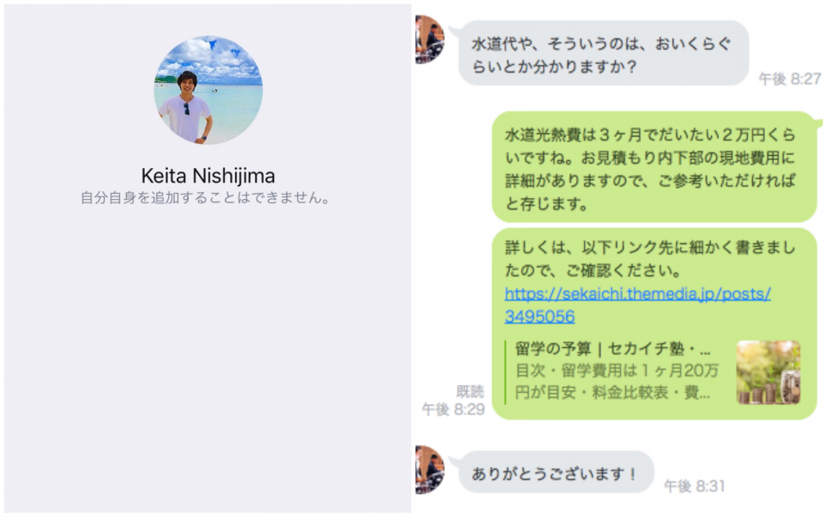Select the green 水道光熱費は3ヶ月で message bubble
The image size is (827, 517).
click(x=654, y=167)
